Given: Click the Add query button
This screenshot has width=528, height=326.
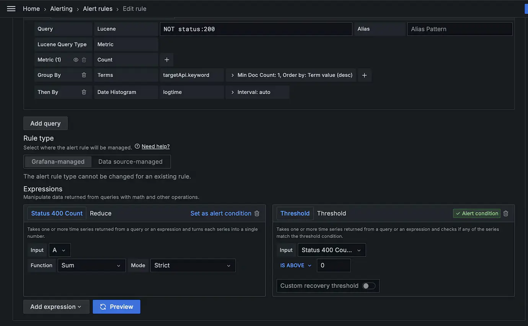Looking at the screenshot, I should click(46, 123).
